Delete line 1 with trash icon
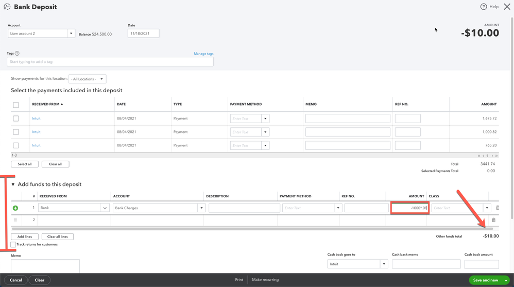Screen dimensions: 514x287 (497, 208)
